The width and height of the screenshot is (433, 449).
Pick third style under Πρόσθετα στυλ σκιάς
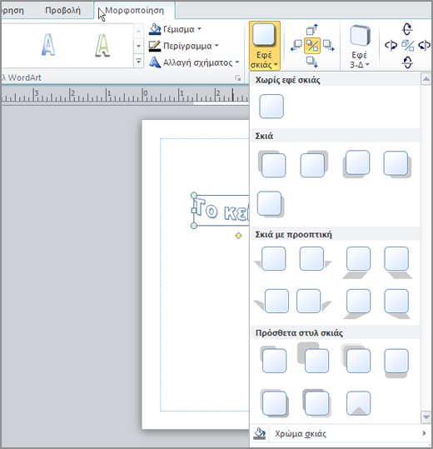(x=356, y=359)
